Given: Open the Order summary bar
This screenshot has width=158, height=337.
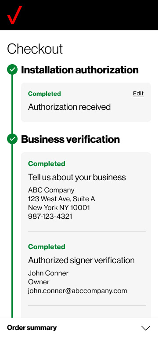Looking at the screenshot, I should (79, 327).
